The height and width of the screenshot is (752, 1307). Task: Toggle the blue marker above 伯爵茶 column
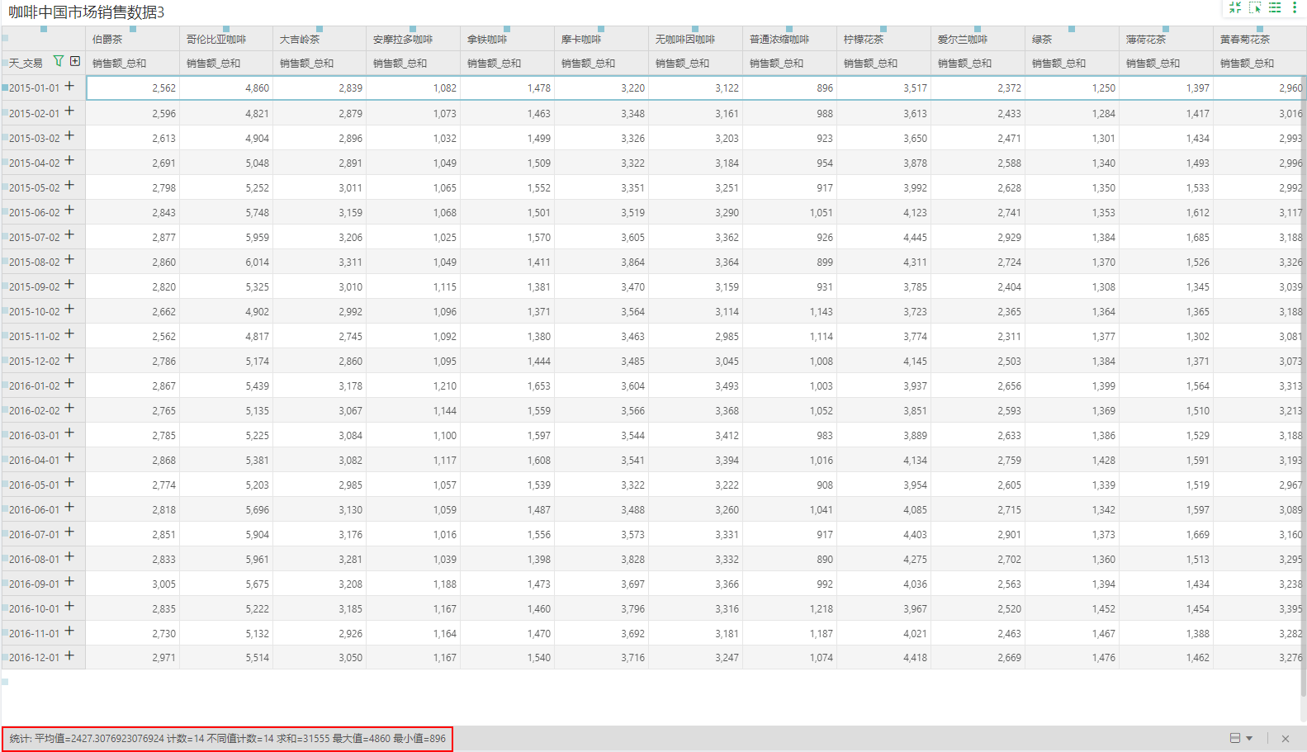(133, 29)
